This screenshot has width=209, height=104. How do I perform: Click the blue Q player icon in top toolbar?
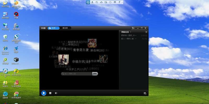88,2
